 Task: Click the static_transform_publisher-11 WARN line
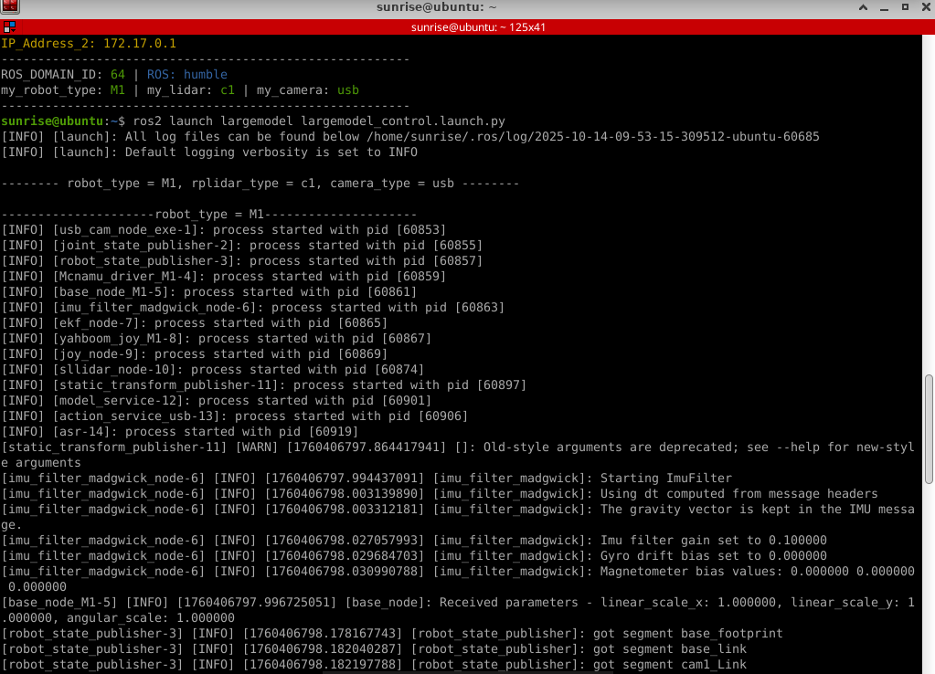457,447
